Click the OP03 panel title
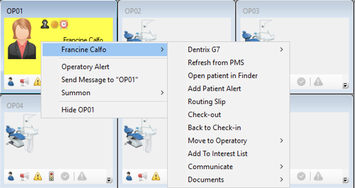Image resolution: width=355 pixels, height=188 pixels. coord(251,11)
